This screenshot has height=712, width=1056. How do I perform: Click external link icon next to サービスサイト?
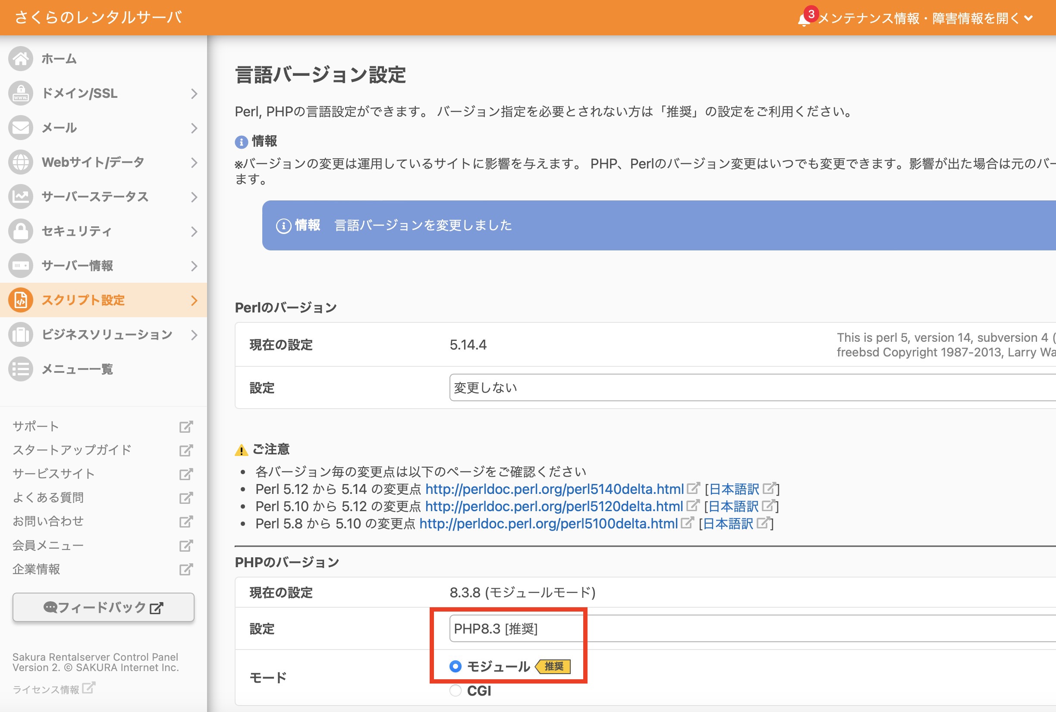186,474
